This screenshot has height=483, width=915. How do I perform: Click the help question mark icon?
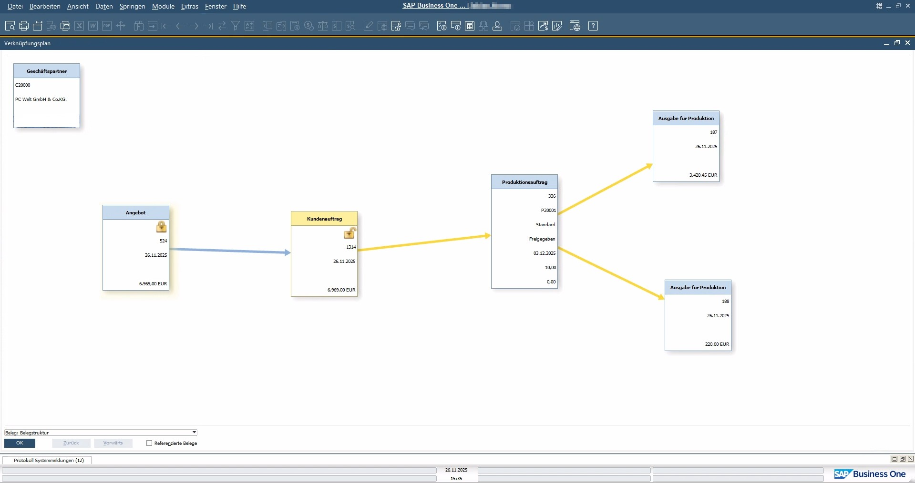click(x=593, y=26)
